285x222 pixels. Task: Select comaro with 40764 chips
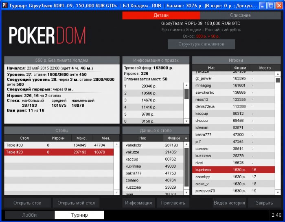pos(153,180)
